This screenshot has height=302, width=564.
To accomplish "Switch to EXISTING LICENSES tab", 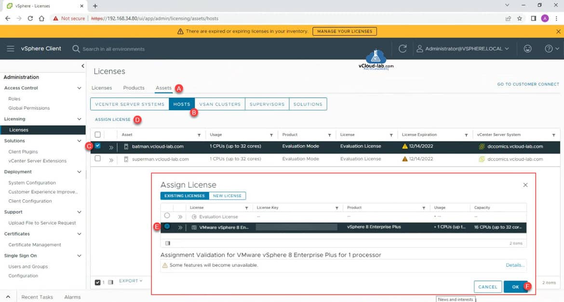I will 185,196.
